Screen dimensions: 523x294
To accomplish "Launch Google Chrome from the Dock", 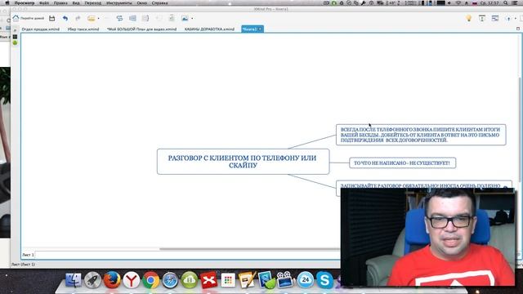I will coord(150,280).
